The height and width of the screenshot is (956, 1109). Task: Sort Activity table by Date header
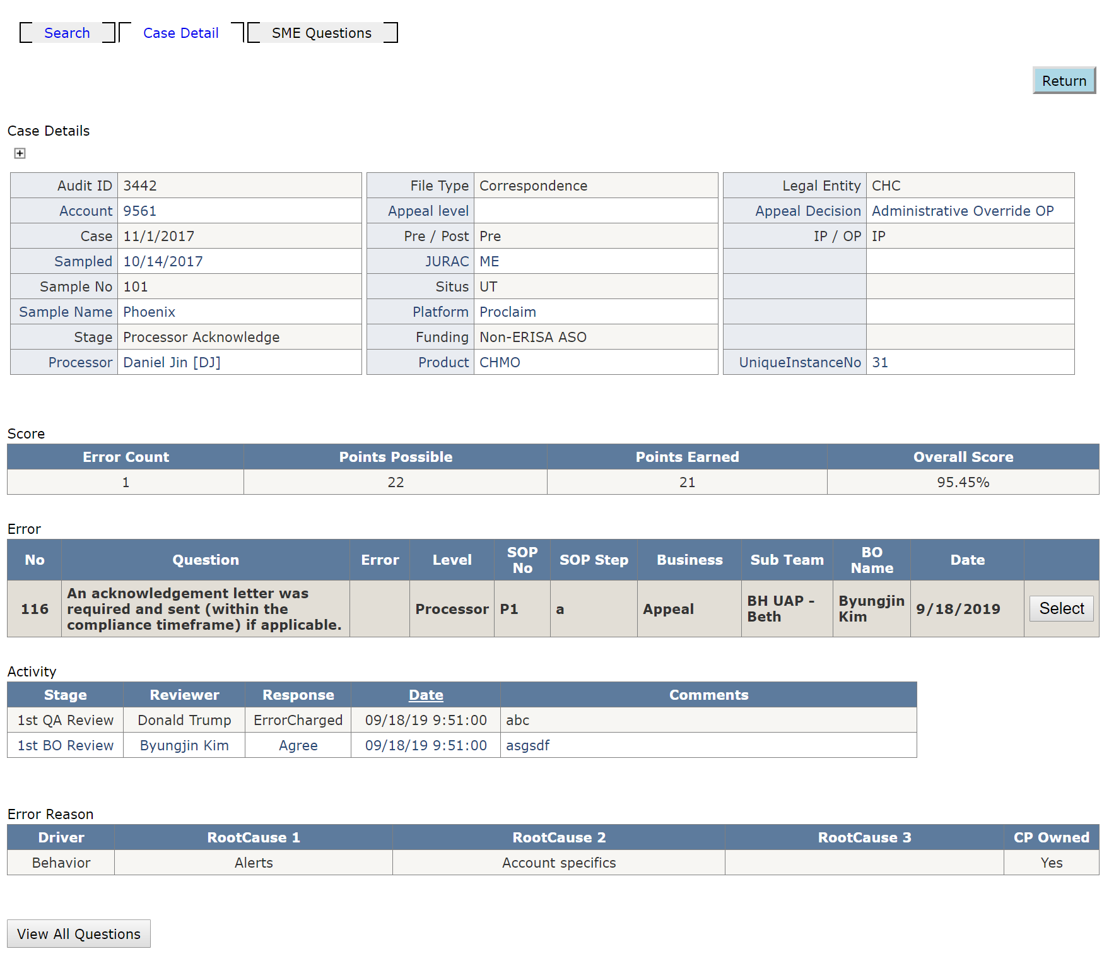tap(426, 695)
